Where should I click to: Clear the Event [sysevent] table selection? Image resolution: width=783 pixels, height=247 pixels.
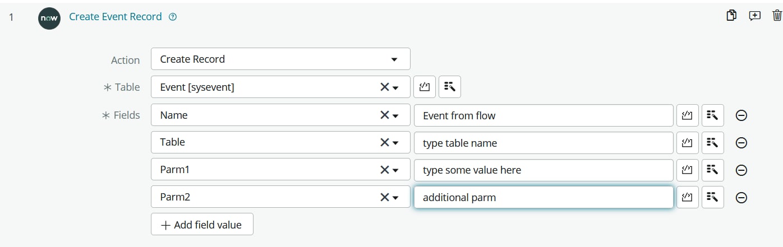pos(385,87)
